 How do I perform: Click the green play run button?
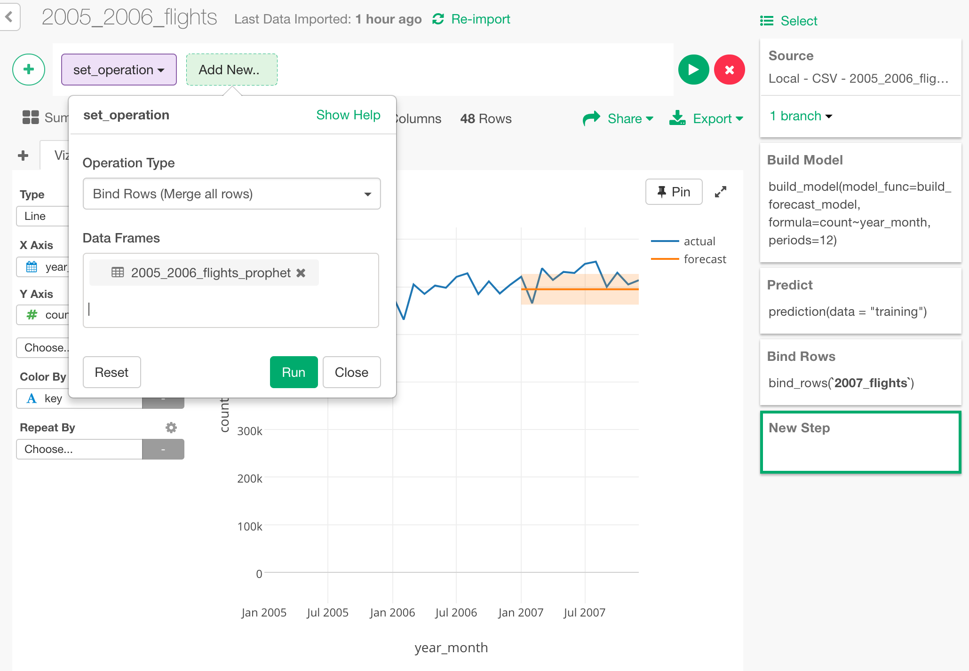click(693, 70)
